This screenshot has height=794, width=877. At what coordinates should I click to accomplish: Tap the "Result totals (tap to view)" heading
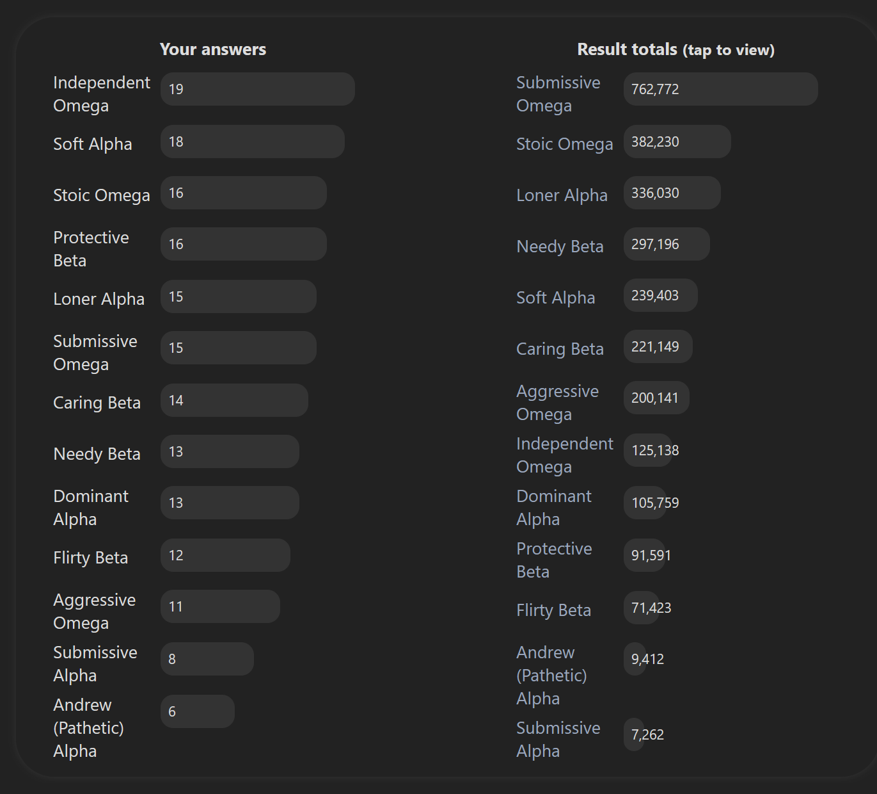[x=676, y=49]
